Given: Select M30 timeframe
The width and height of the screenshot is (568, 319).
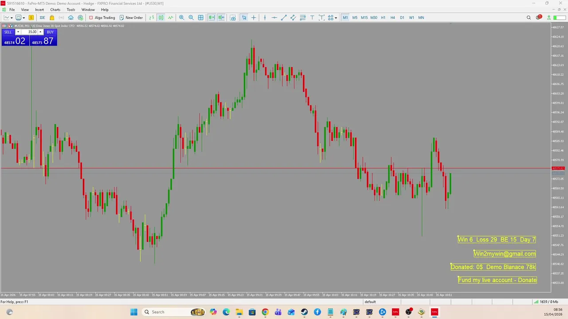Looking at the screenshot, I should coord(374,18).
